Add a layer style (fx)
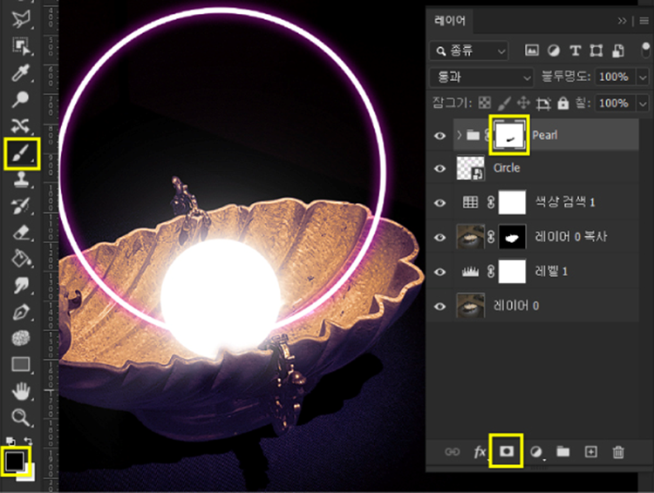The height and width of the screenshot is (493, 654). tap(480, 452)
